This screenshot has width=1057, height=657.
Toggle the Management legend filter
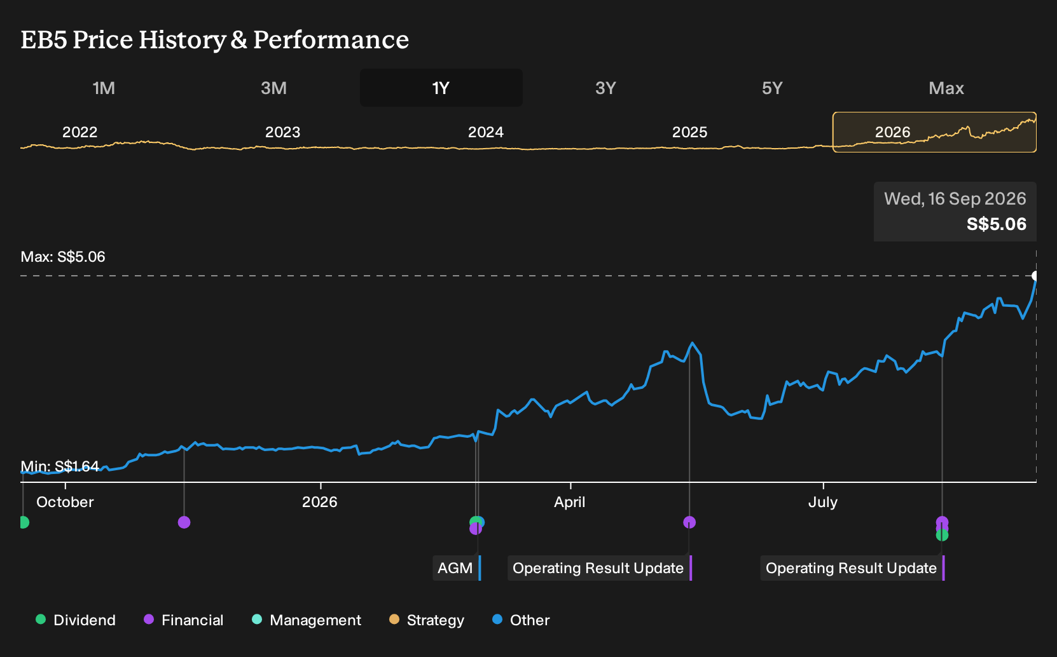pyautogui.click(x=307, y=620)
